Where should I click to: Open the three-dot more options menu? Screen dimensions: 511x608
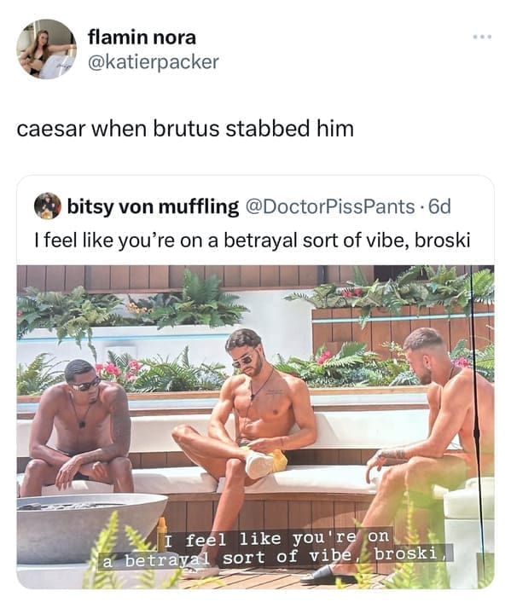482,37
